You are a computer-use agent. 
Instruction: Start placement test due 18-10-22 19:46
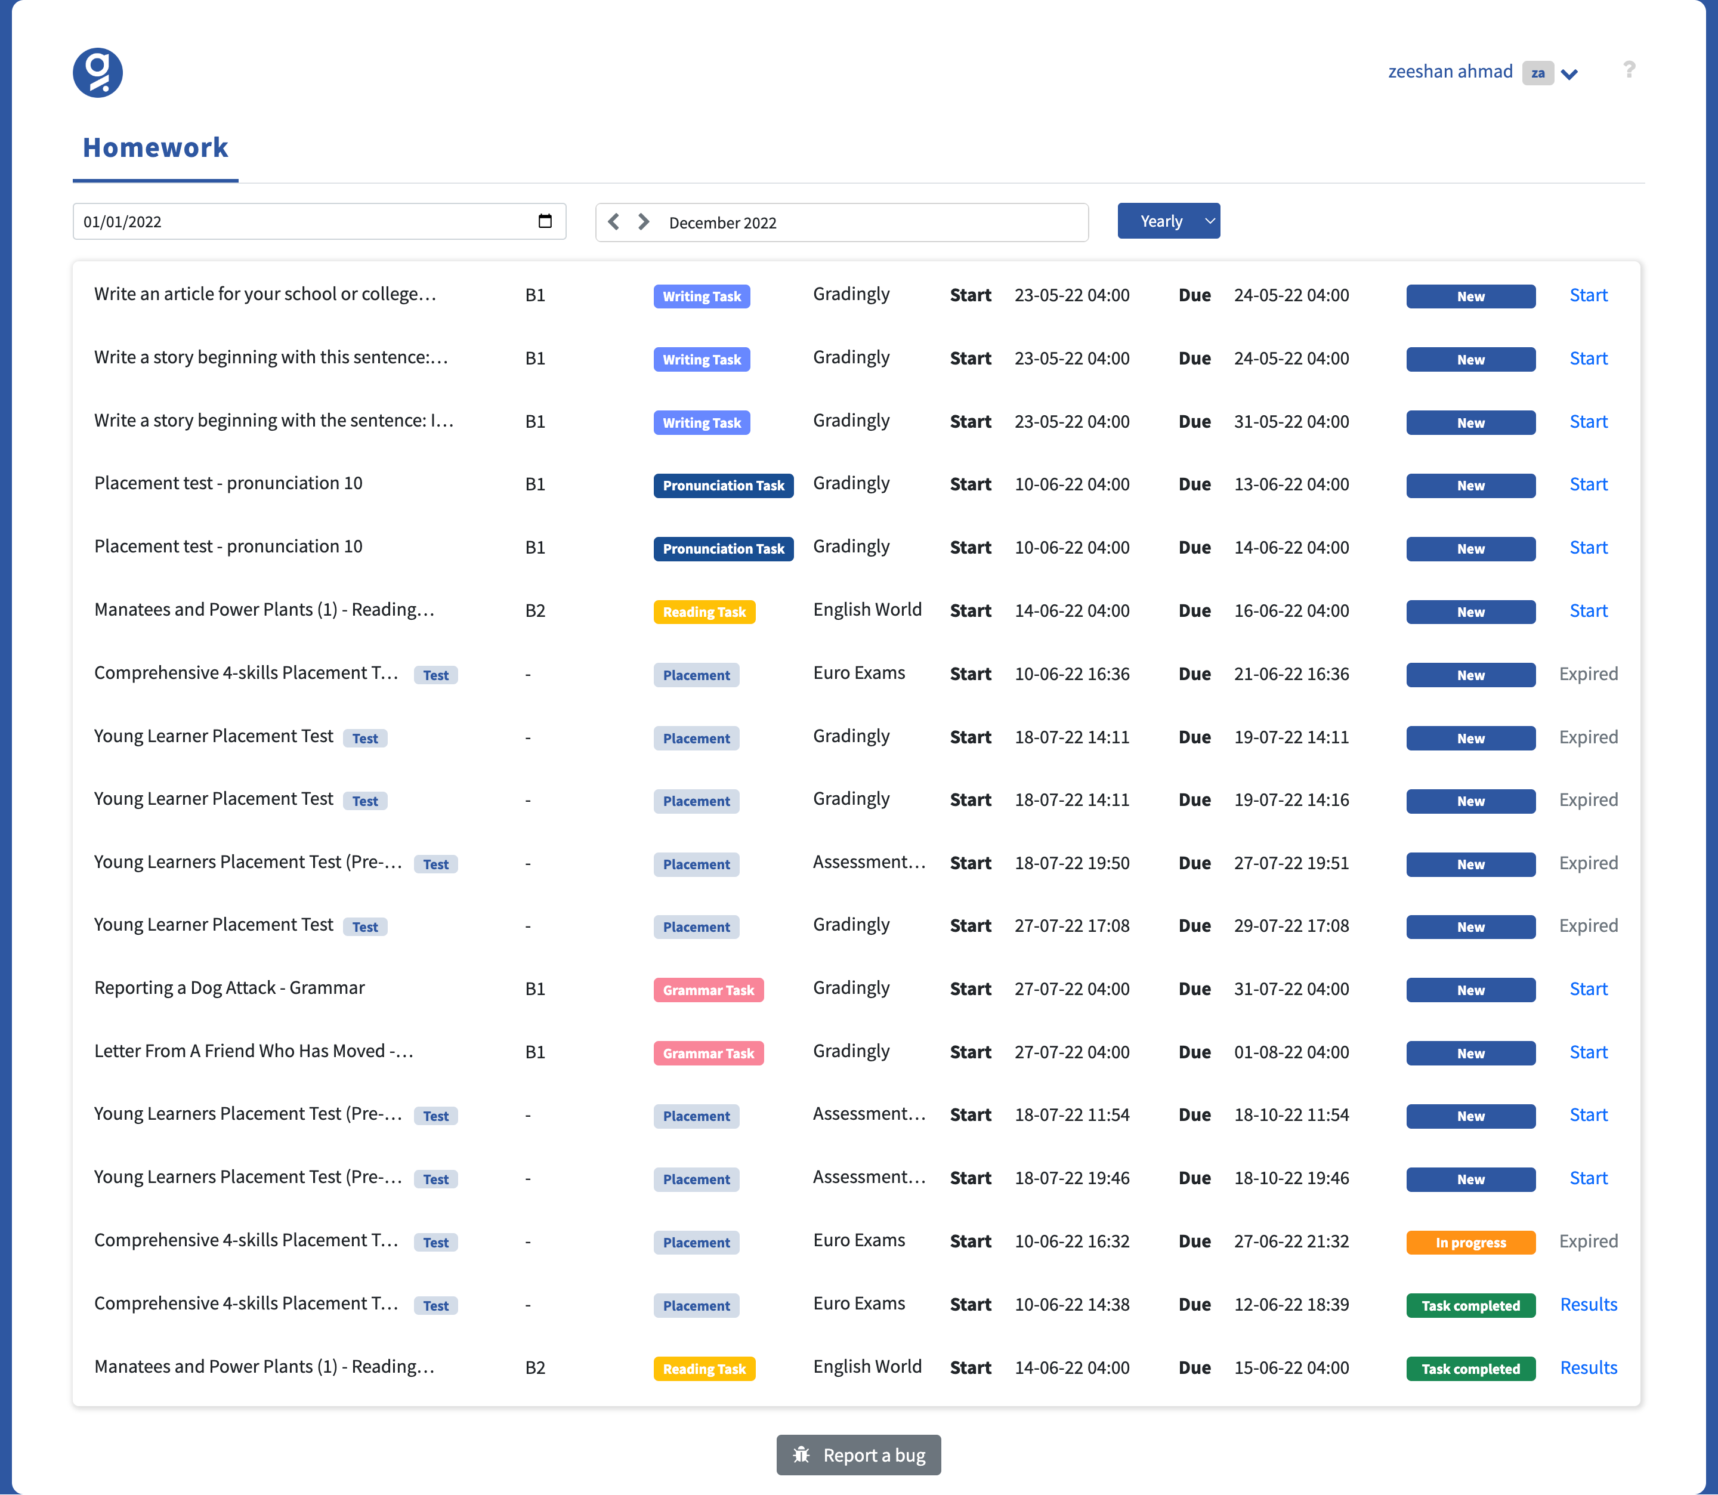point(1588,1179)
